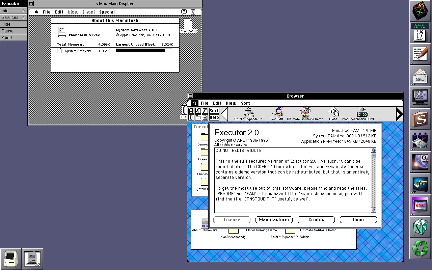Image resolution: width=432 pixels, height=270 pixels.
Task: Open the Special menu in vMac
Action: (x=107, y=12)
